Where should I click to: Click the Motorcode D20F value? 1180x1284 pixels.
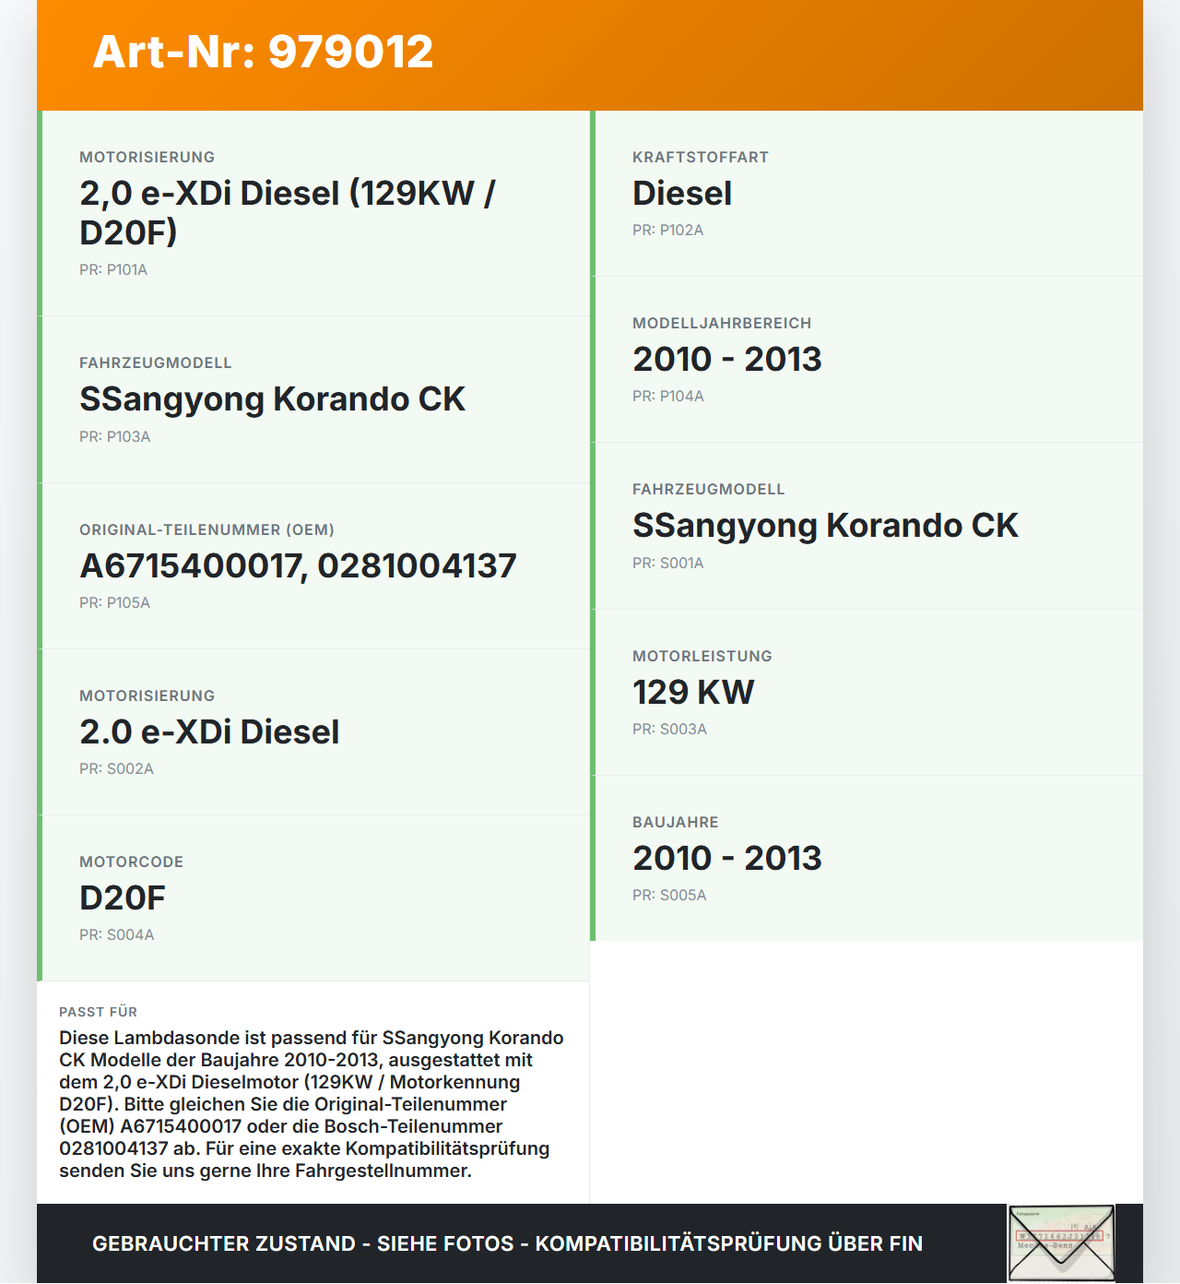[x=123, y=898]
